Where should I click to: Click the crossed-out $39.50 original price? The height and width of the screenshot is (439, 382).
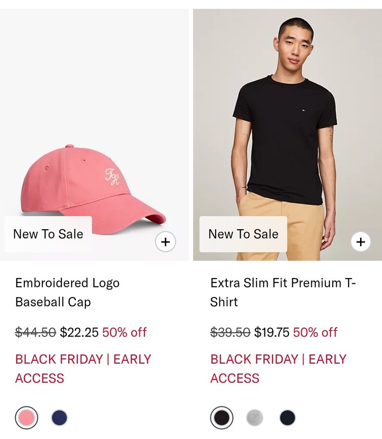[230, 332]
